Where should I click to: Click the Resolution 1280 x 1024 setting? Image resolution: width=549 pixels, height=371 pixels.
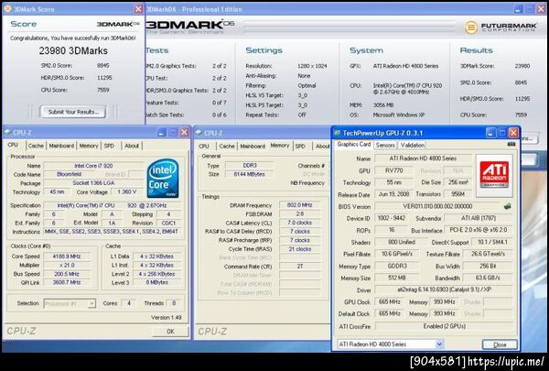point(312,66)
